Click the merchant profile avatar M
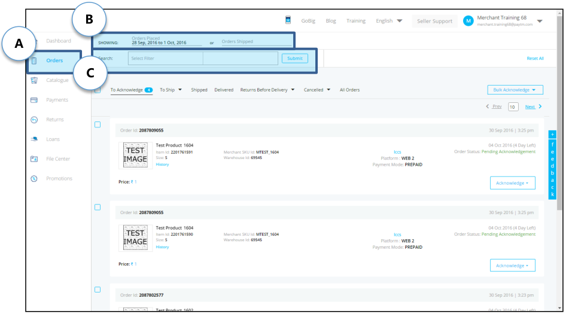566x314 pixels. point(468,21)
